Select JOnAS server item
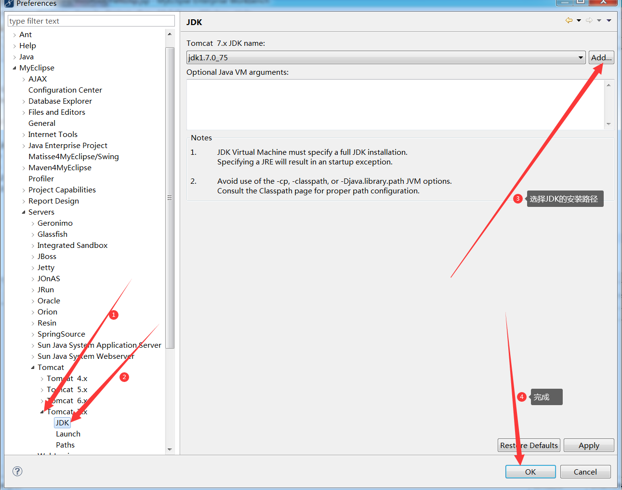 point(49,278)
